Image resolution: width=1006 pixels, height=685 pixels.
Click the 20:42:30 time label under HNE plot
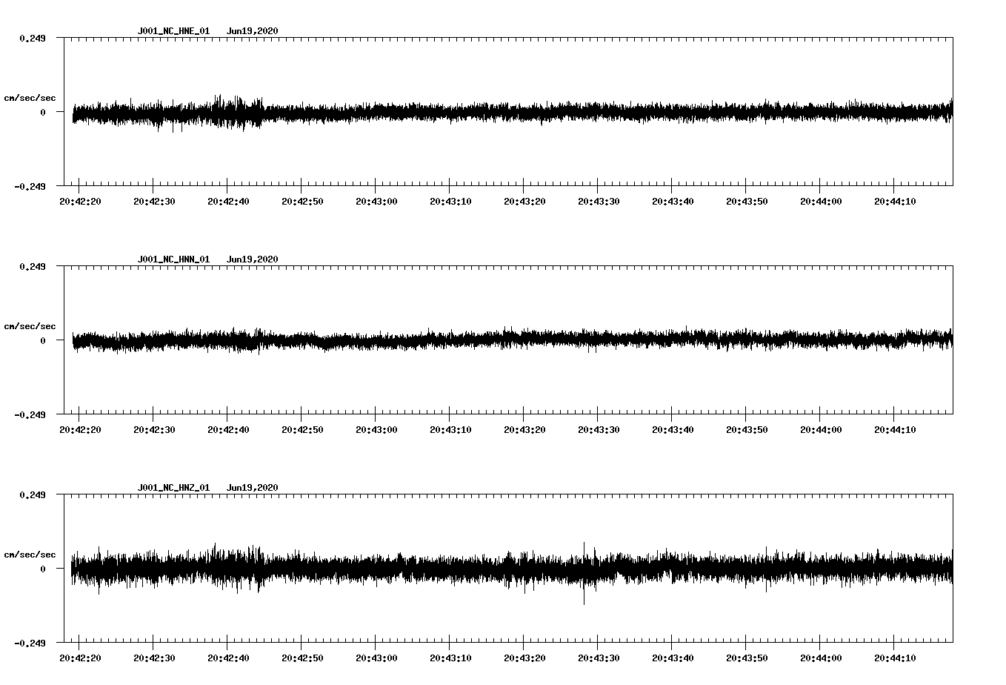[x=154, y=202]
